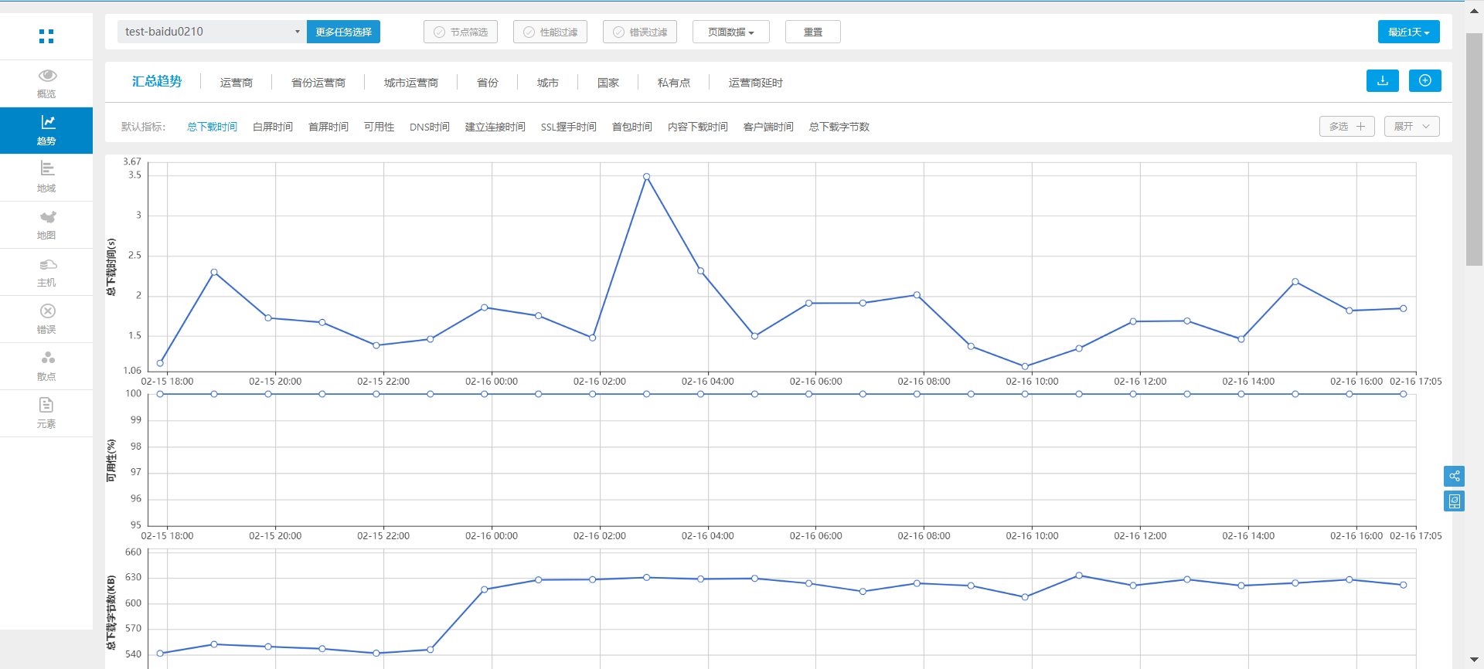This screenshot has width=1484, height=669.
Task: Toggle the 节点筛选 filter
Action: [x=461, y=32]
